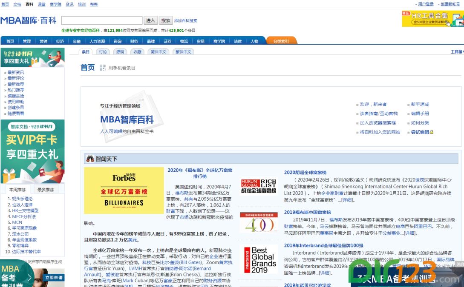Click the HR工具合集 banner ad

pos(432,19)
